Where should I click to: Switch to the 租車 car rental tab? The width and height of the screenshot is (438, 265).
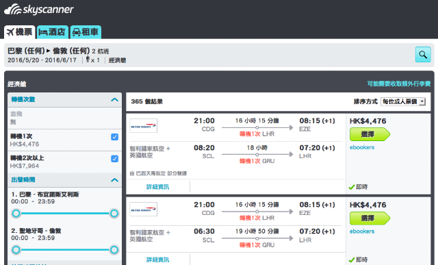86,32
